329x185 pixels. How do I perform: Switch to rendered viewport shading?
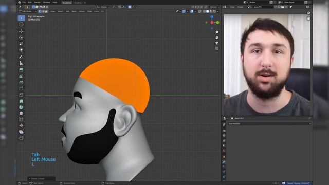[x=214, y=11]
